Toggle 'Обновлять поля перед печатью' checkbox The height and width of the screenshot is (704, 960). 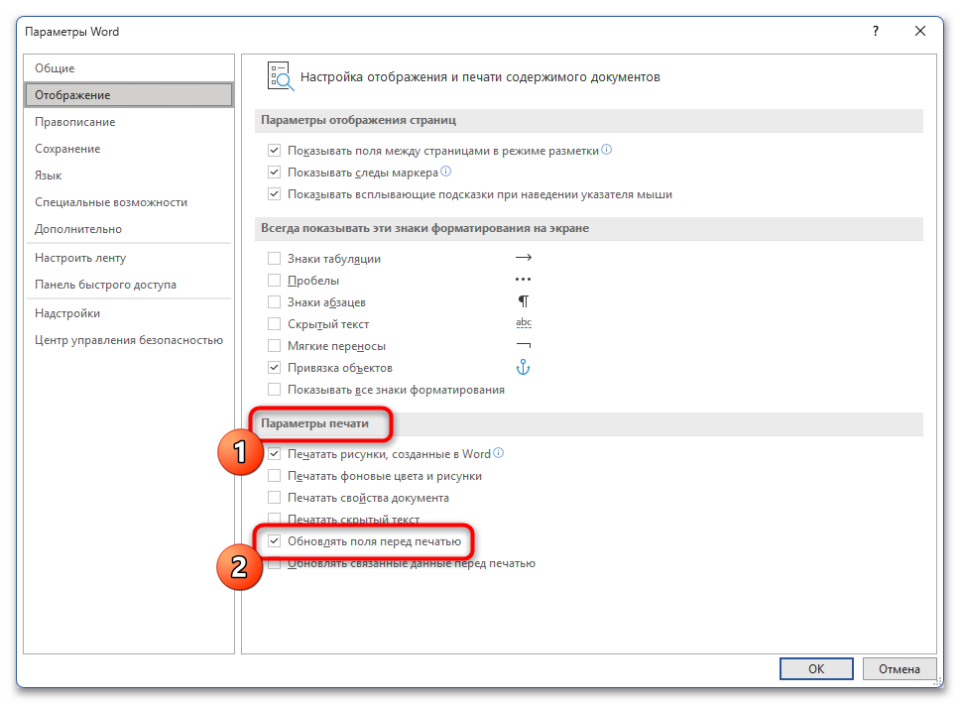coord(275,541)
